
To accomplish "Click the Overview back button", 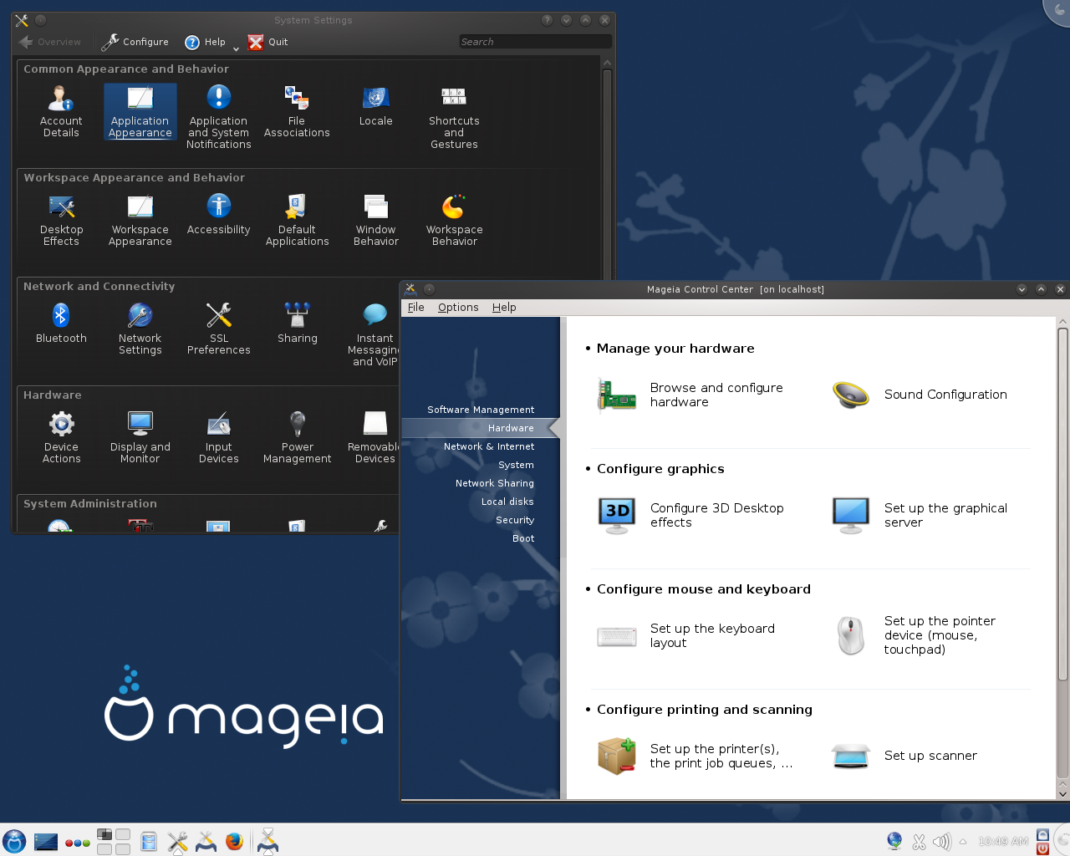I will (50, 42).
